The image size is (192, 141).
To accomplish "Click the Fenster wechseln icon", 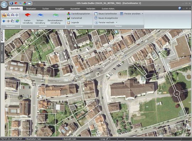I will pos(96,22).
